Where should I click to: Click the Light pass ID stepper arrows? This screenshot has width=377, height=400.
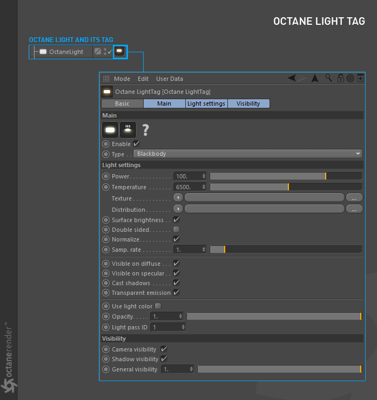click(183, 327)
